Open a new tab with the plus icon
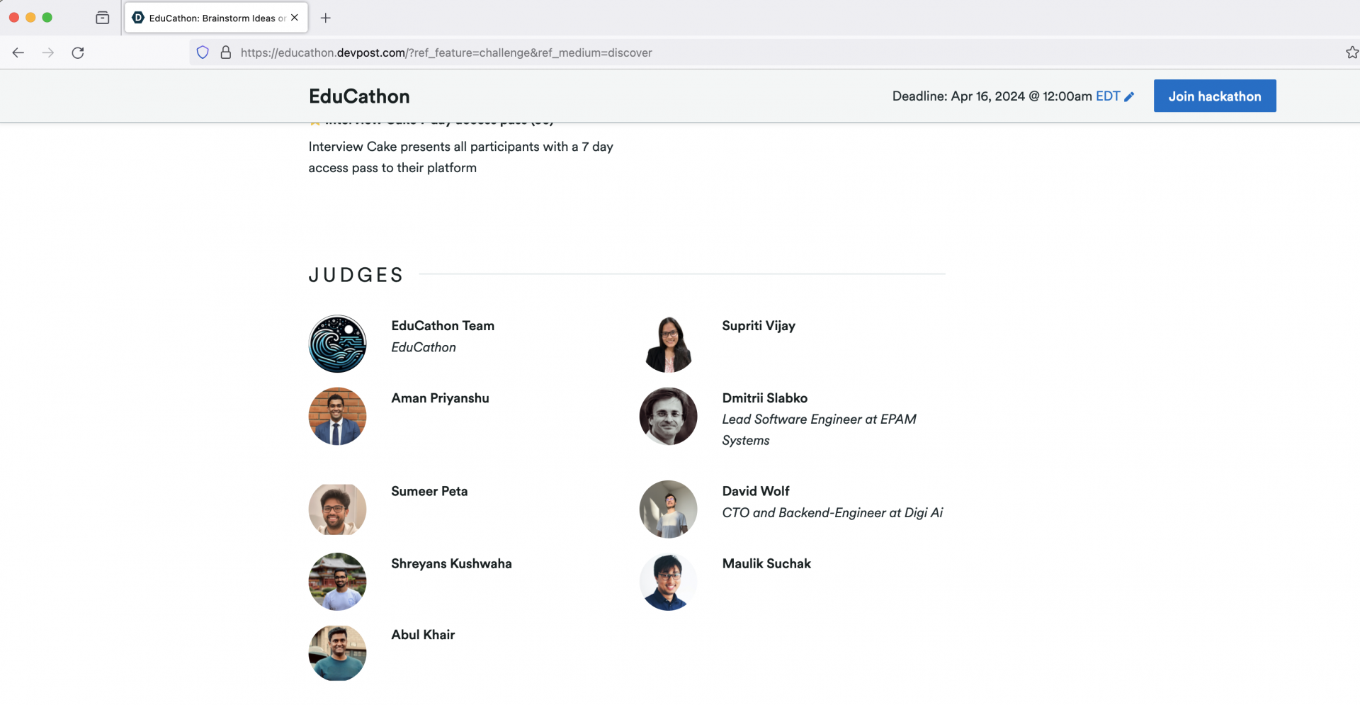 point(326,18)
